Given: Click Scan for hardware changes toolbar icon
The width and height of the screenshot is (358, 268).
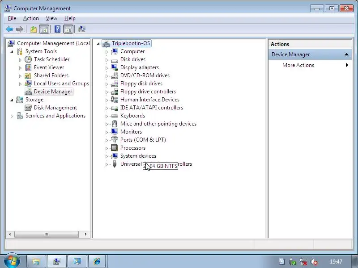Looking at the screenshot, I should (x=81, y=29).
